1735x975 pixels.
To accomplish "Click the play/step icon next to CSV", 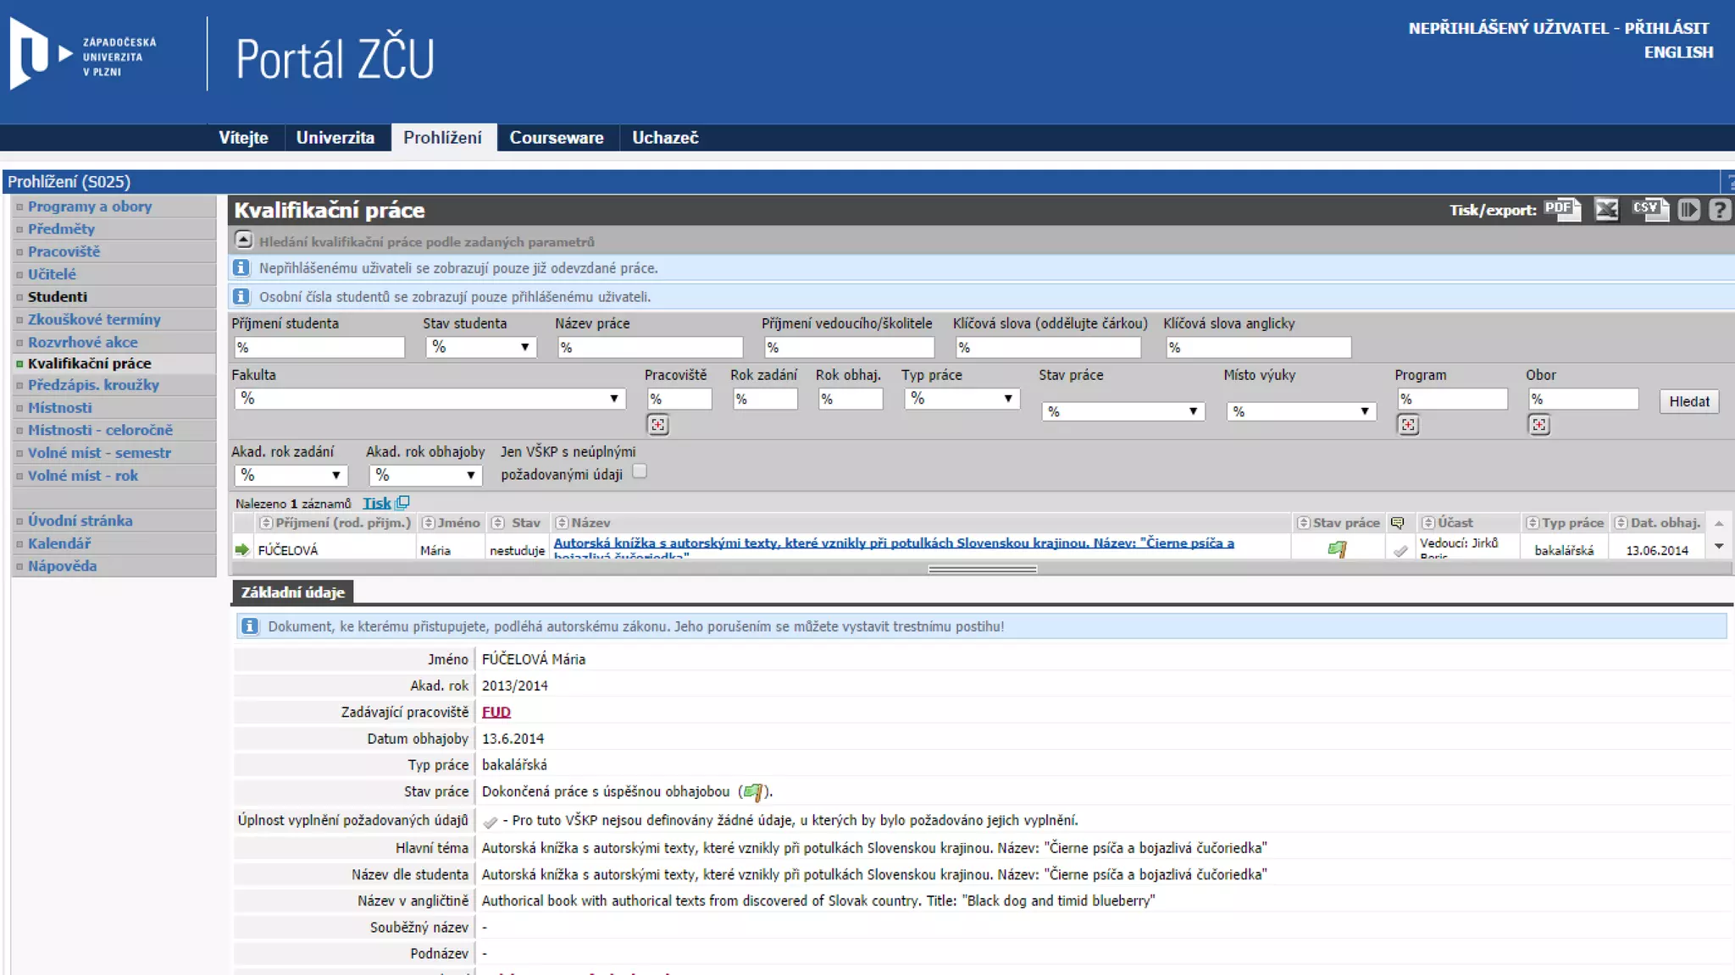I will pos(1688,209).
